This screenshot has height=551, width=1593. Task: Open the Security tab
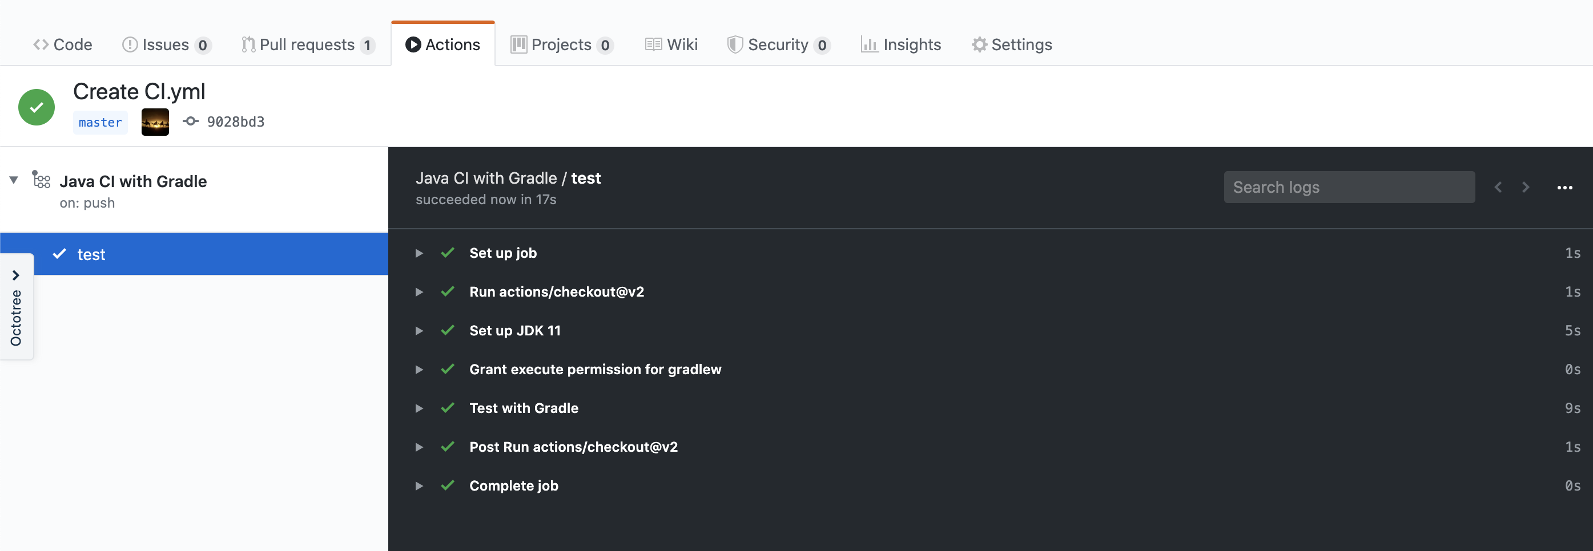pyautogui.click(x=779, y=44)
